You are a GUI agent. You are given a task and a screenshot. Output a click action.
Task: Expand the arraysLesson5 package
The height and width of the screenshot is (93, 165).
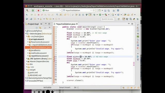click(28, 39)
